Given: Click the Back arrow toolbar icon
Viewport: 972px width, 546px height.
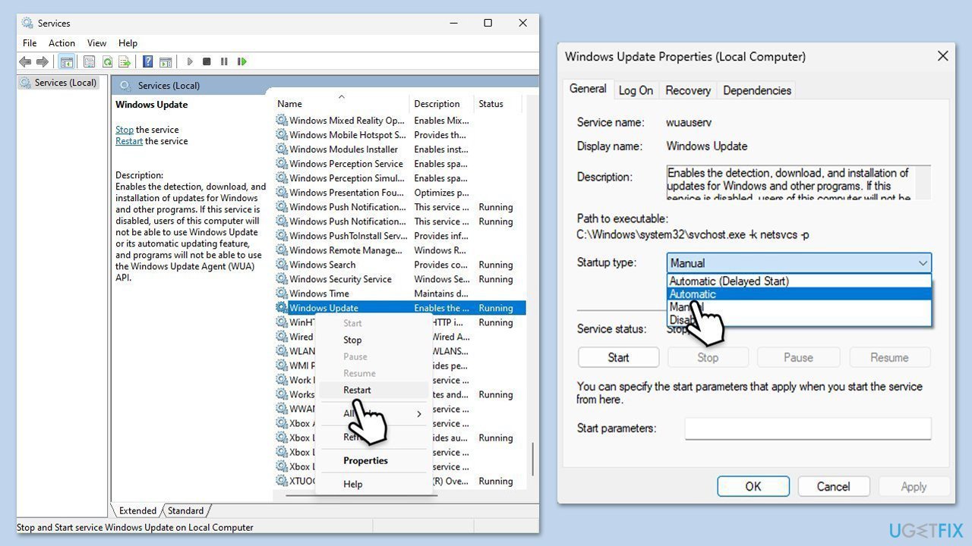Looking at the screenshot, I should 25,61.
